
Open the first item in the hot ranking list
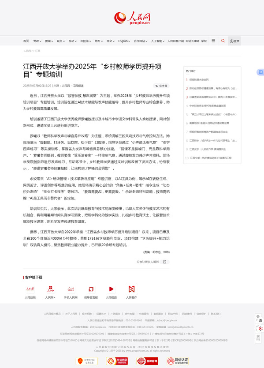pyautogui.click(x=199, y=80)
